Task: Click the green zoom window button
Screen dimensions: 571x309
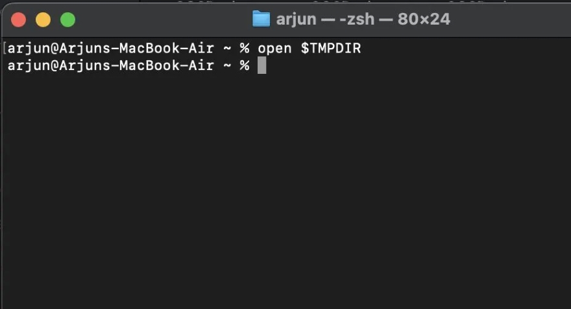Action: pyautogui.click(x=67, y=19)
